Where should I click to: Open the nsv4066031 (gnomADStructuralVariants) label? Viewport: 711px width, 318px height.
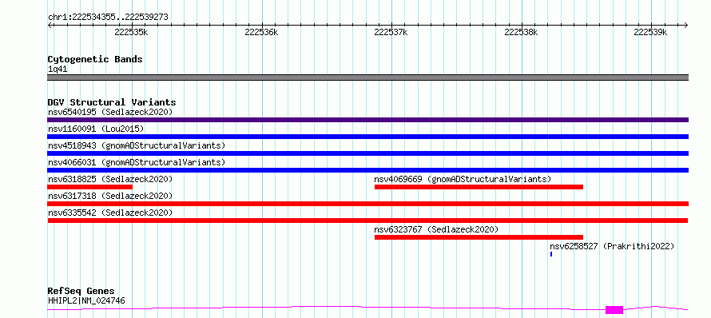click(137, 162)
